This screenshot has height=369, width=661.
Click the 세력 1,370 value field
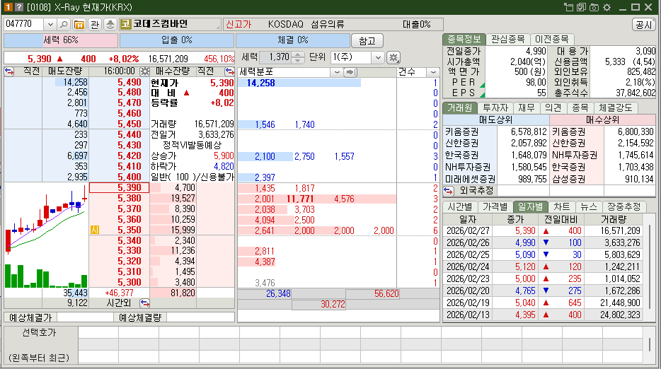click(276, 57)
